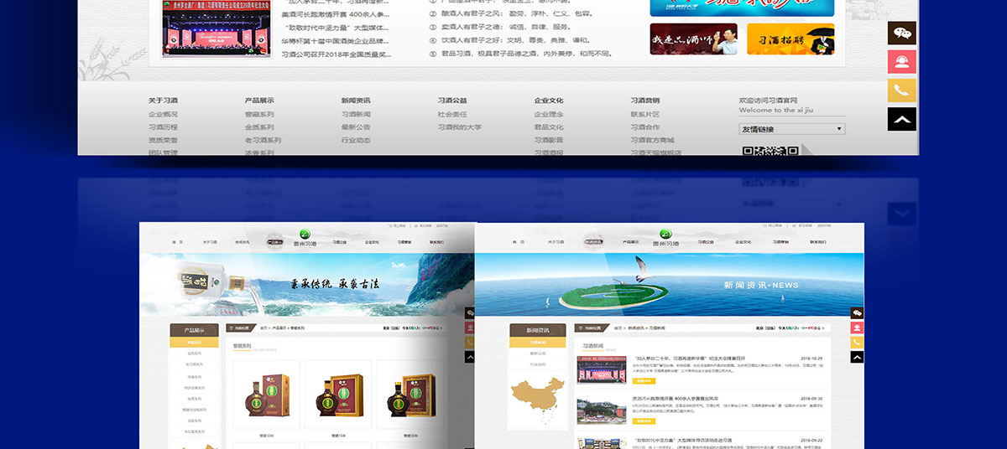Click WeChat icon on the news page sidebar
This screenshot has height=449, width=1007.
coord(857,312)
